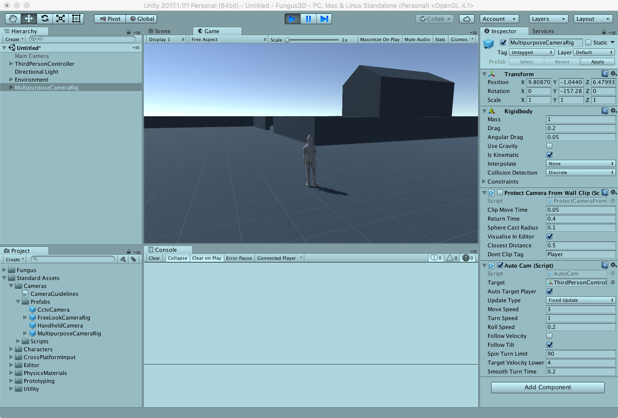The image size is (618, 418).
Task: Uncheck Is Kinematic checkbox
Action: coord(549,155)
